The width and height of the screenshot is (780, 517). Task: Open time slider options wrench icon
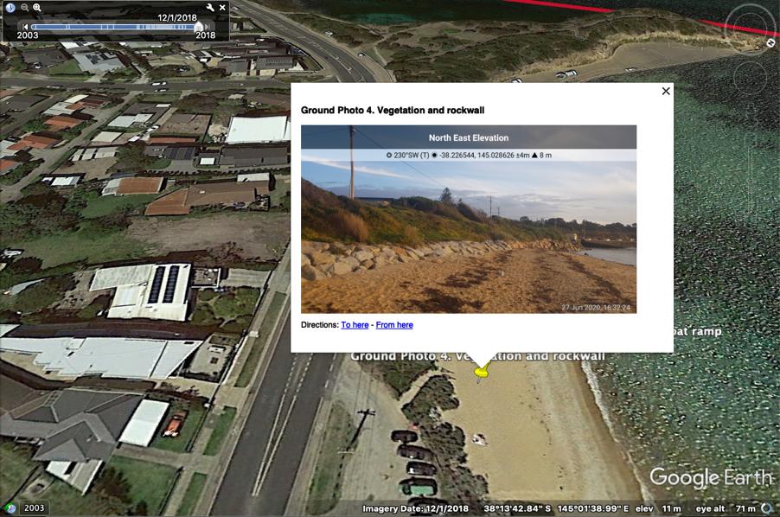point(210,8)
